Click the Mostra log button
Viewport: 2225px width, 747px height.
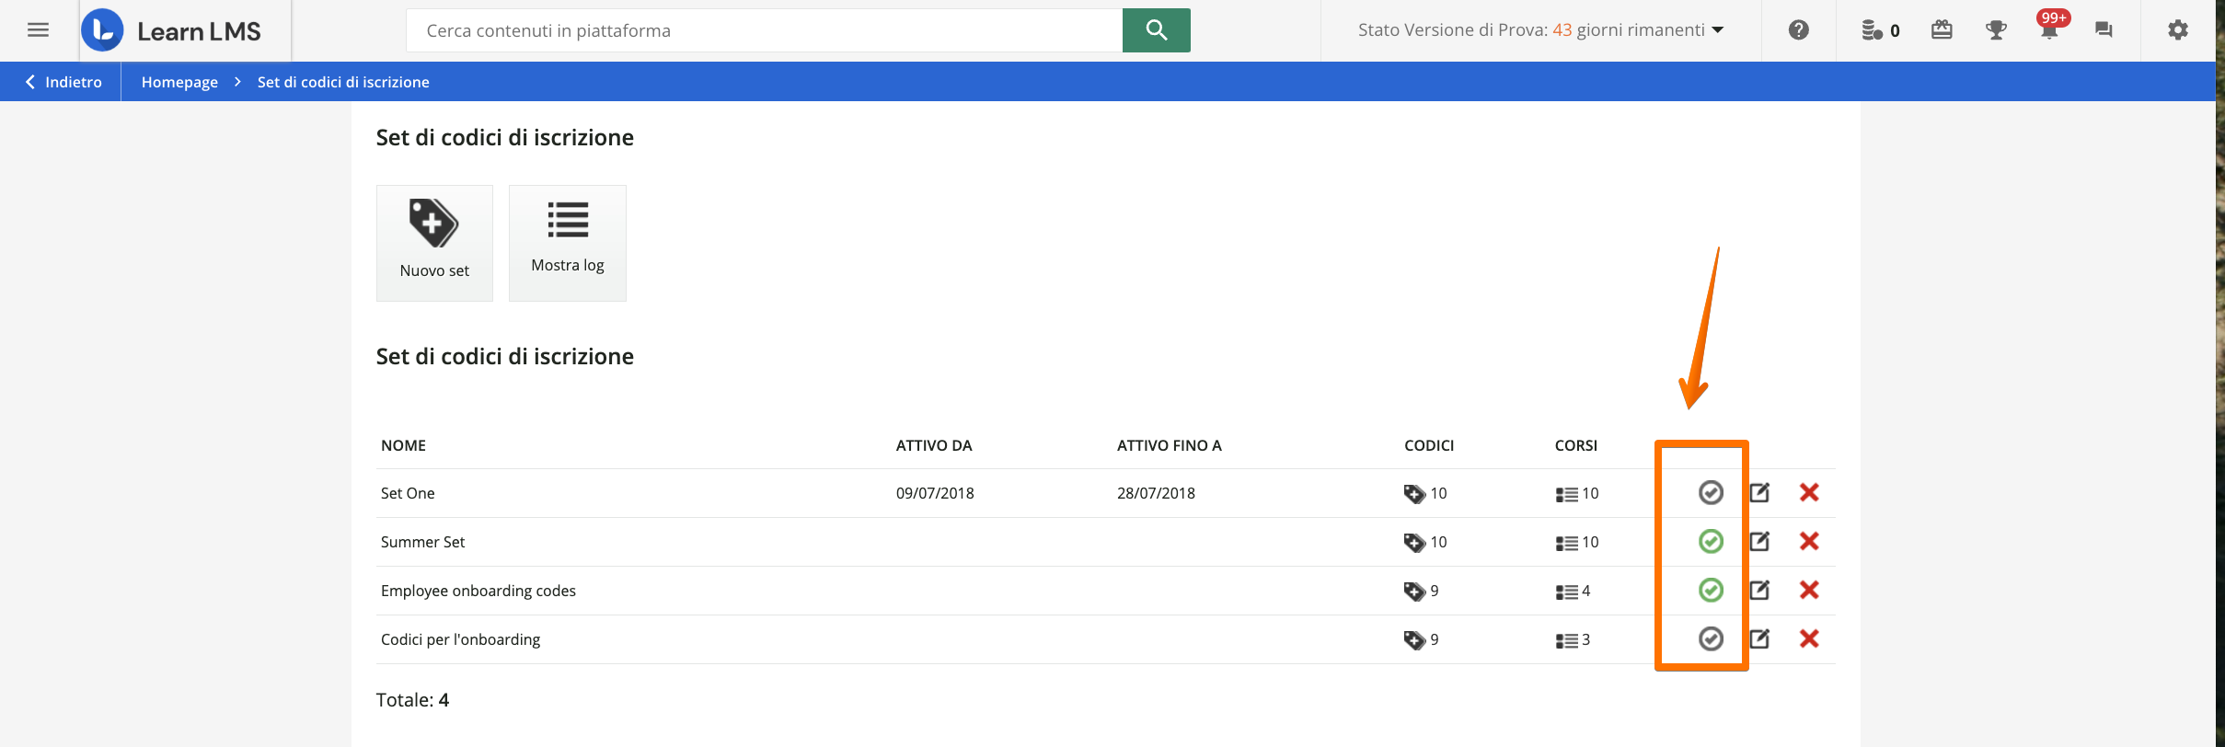click(x=568, y=243)
